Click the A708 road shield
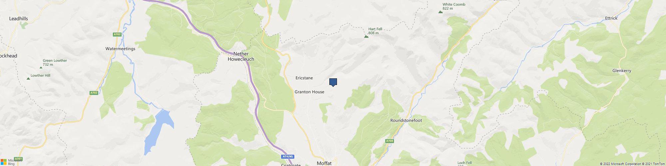The height and width of the screenshot is (166, 666). click(x=390, y=141)
